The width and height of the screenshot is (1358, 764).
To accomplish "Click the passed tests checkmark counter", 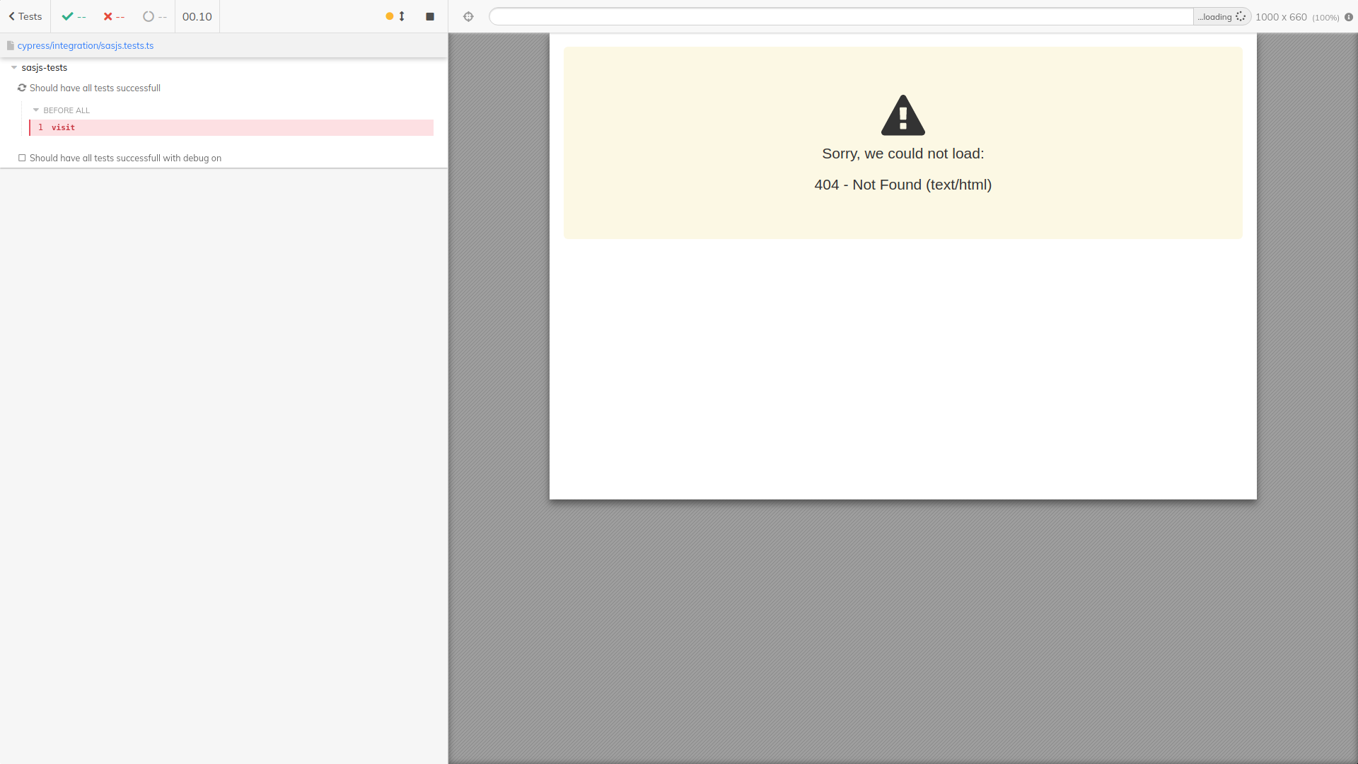I will pos(74,16).
